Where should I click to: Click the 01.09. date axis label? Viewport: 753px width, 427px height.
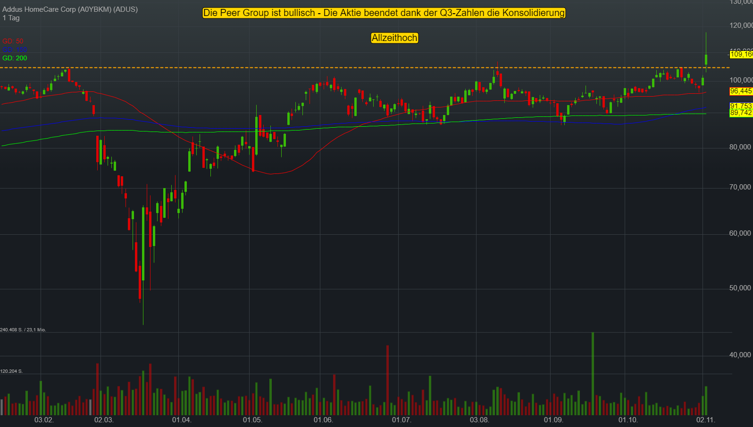tap(553, 420)
